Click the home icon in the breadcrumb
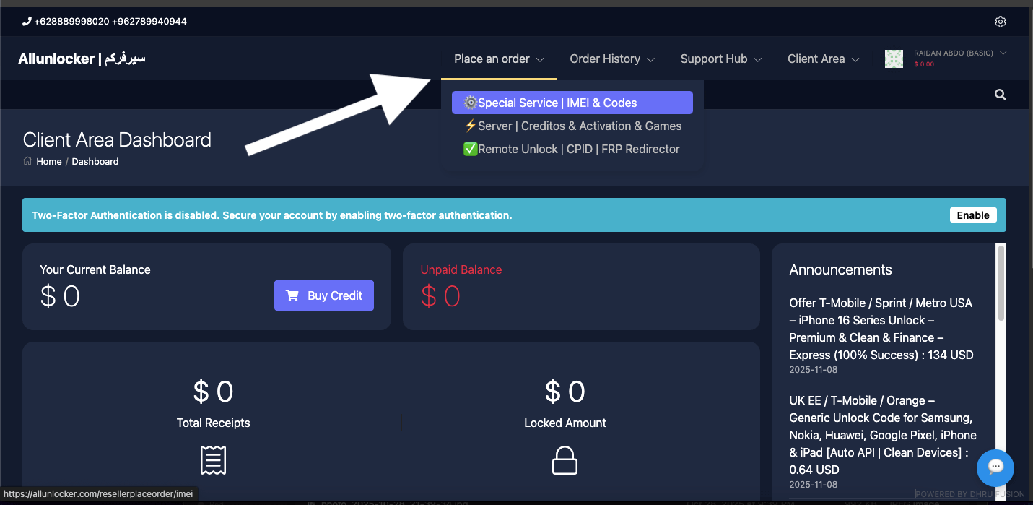1033x505 pixels. pyautogui.click(x=26, y=161)
